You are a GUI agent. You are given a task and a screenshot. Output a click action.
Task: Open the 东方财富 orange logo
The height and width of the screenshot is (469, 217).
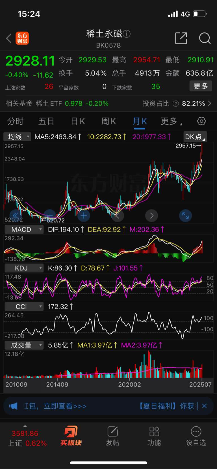click(22, 38)
